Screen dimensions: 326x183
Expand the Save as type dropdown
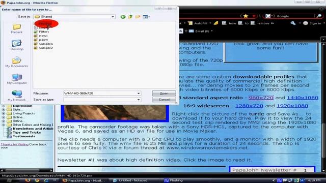(139, 100)
